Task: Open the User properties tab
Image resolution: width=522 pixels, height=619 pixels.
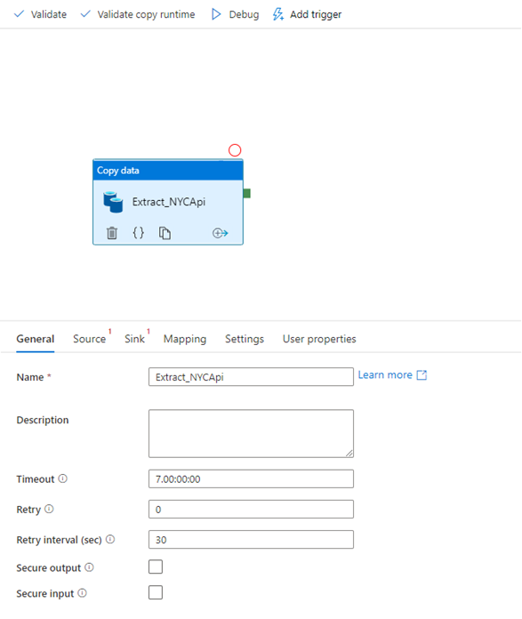Action: (x=319, y=339)
